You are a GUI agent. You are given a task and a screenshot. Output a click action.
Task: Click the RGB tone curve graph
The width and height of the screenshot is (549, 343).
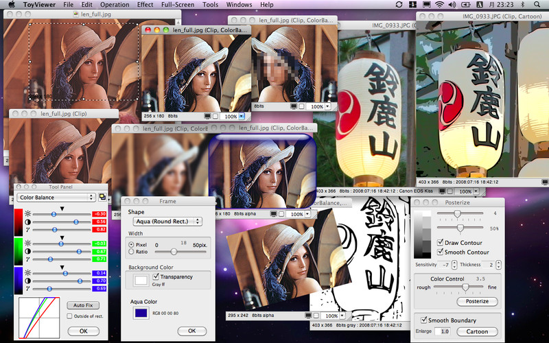[39, 318]
